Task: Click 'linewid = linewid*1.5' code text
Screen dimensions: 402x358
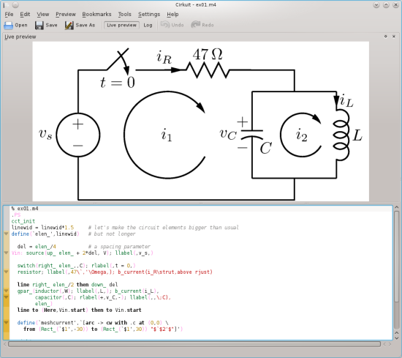Action: click(42, 228)
